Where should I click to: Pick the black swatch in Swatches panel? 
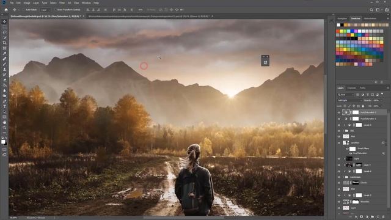(x=342, y=25)
